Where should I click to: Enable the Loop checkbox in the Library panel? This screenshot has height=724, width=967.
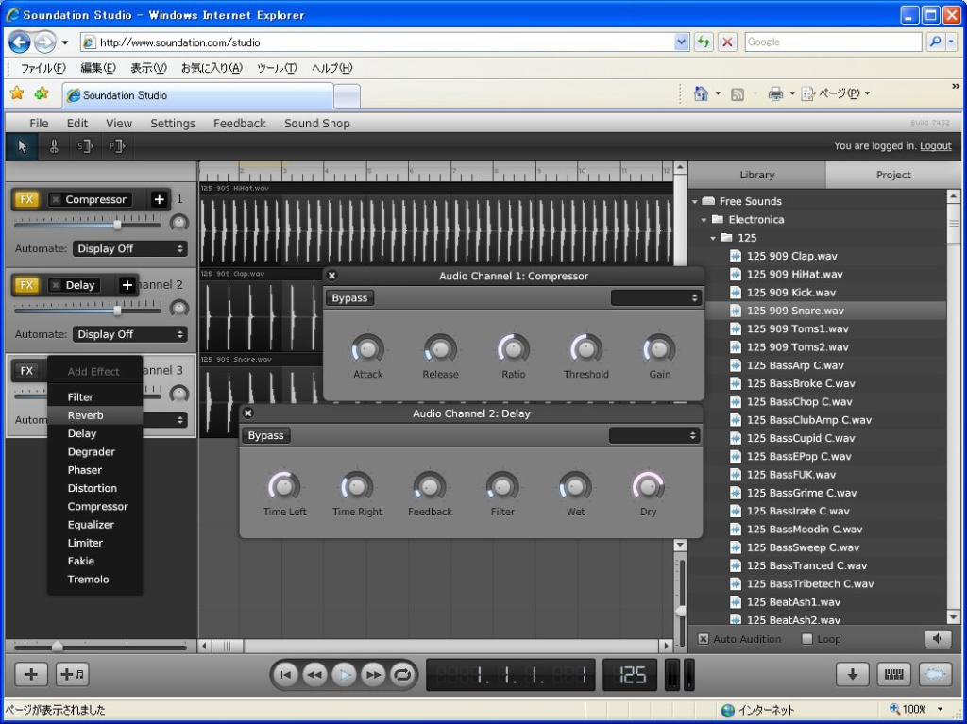coord(806,639)
